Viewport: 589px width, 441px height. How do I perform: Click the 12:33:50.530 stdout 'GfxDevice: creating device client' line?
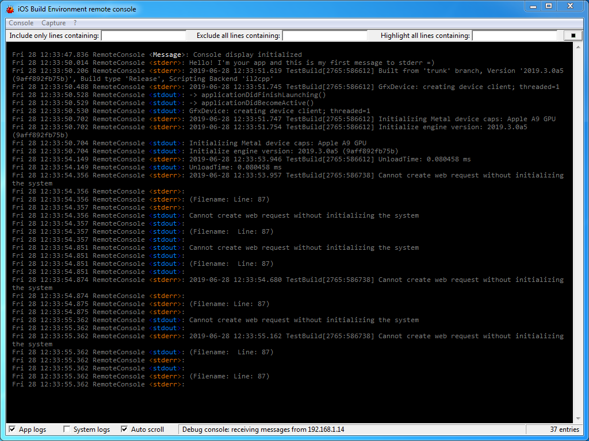pos(191,111)
